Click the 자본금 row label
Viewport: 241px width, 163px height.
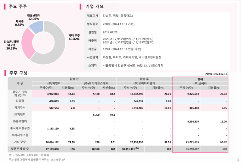pyautogui.click(x=91, y=49)
